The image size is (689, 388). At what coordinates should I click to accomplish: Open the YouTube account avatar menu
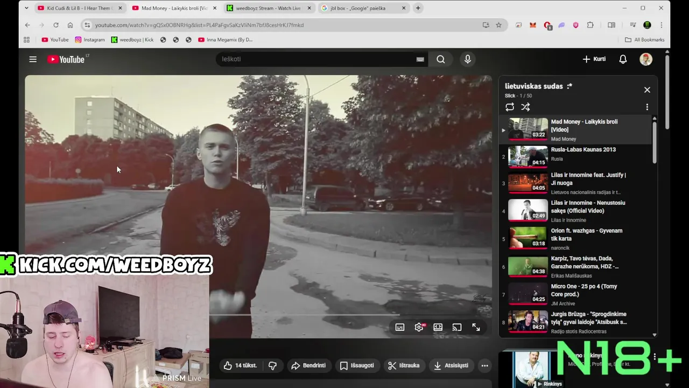pyautogui.click(x=646, y=59)
